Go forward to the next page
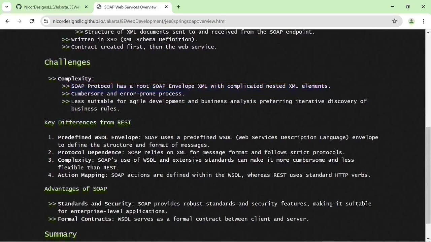Screen dimensions: 431x242 tap(20, 21)
